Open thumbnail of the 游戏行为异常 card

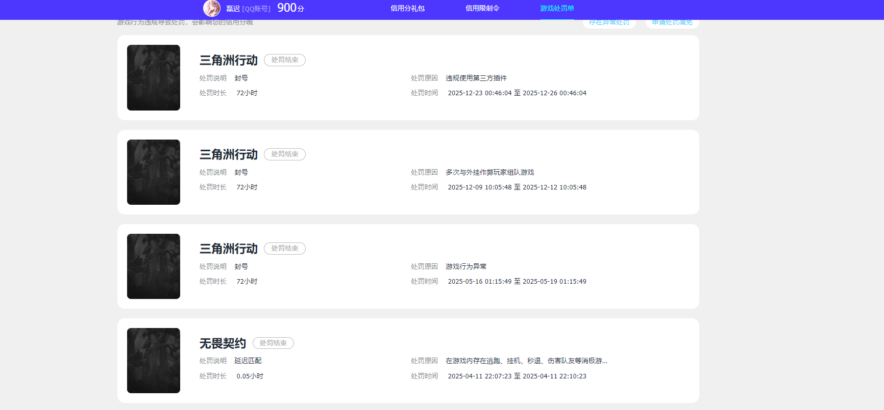tap(154, 266)
